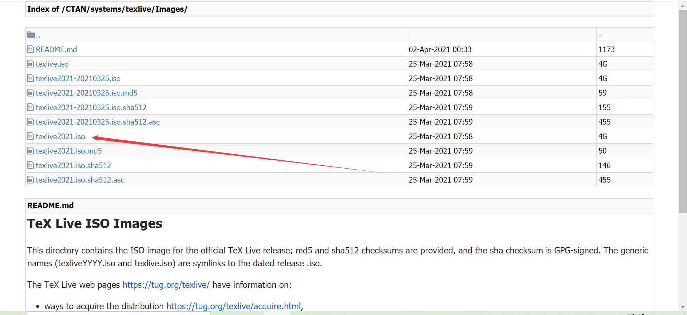Open texlive2021-20210325.iso.md5 checksum link
Viewport: 687px width, 315px height.
(x=86, y=93)
